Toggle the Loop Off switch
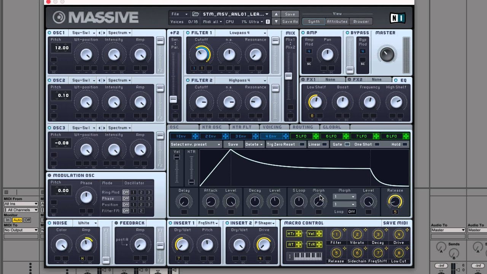This screenshot has width=487, height=274. (x=352, y=212)
